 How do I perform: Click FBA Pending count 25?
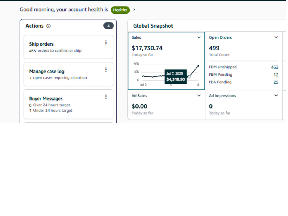276,82
